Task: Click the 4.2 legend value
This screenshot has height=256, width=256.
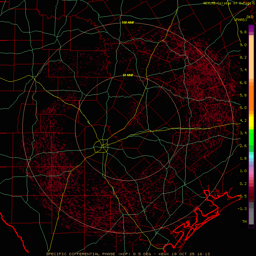Action: tap(243, 121)
